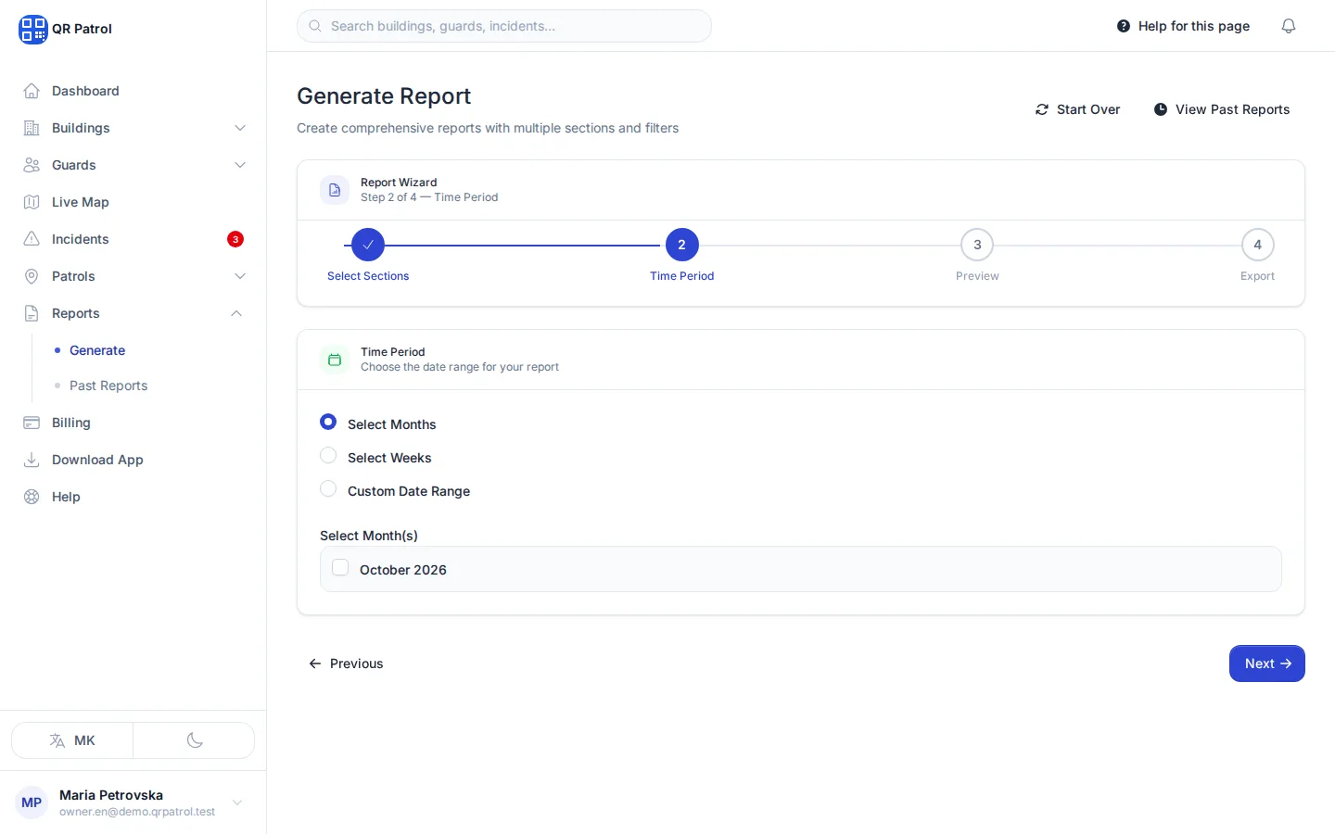
Task: Click the Guards people icon
Action: point(32,165)
